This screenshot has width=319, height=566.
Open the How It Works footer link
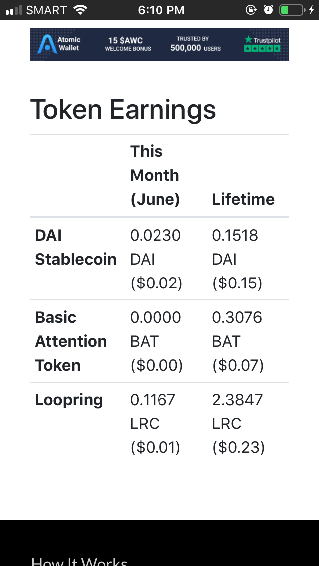click(x=79, y=562)
